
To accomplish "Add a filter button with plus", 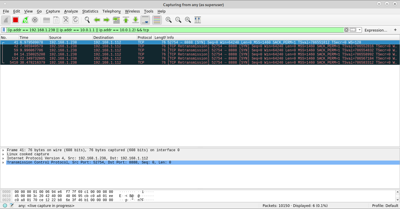I will (395, 30).
